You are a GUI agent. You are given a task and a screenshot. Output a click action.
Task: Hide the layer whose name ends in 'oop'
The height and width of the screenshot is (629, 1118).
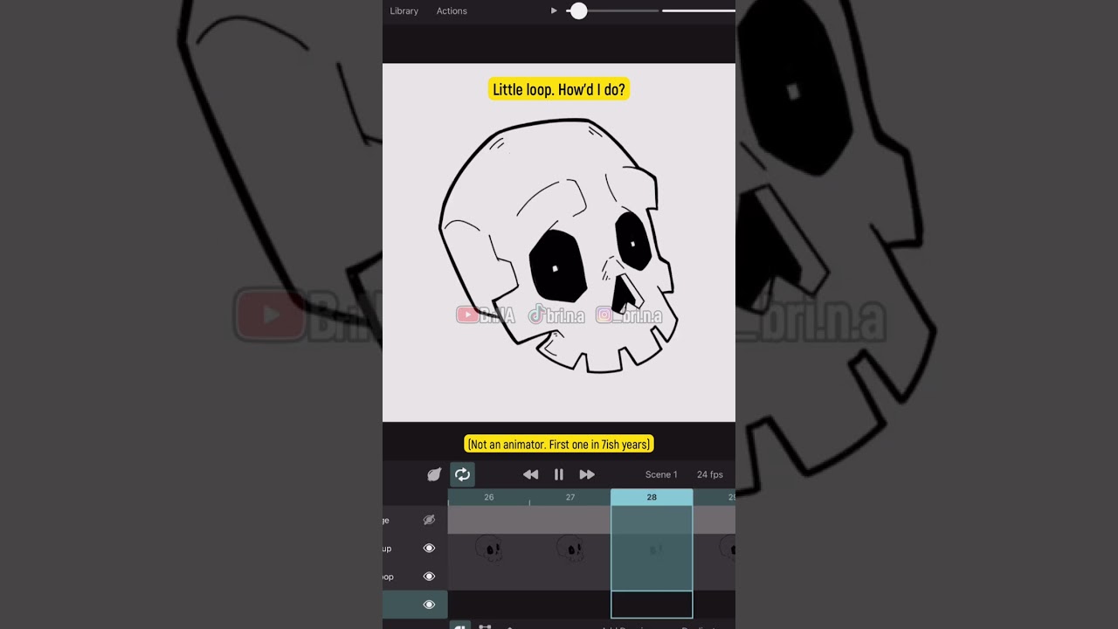[429, 577]
